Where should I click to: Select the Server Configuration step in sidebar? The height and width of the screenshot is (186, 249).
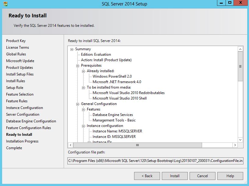click(x=23, y=114)
